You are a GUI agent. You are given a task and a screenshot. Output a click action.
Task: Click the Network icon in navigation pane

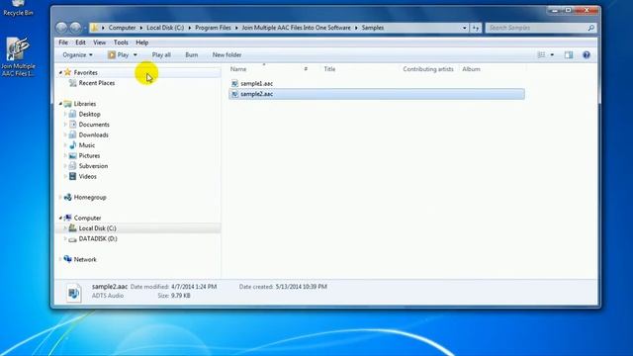click(68, 259)
